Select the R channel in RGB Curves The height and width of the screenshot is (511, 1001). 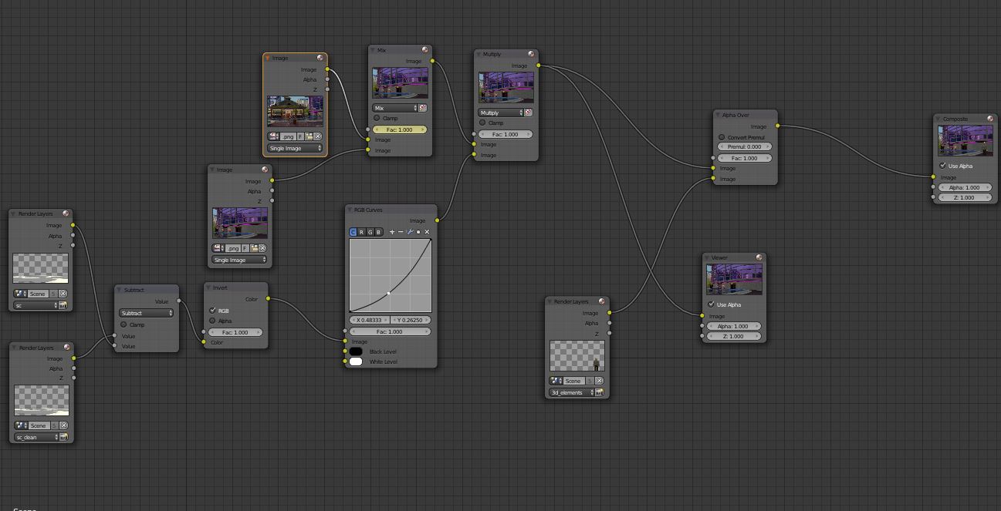361,232
